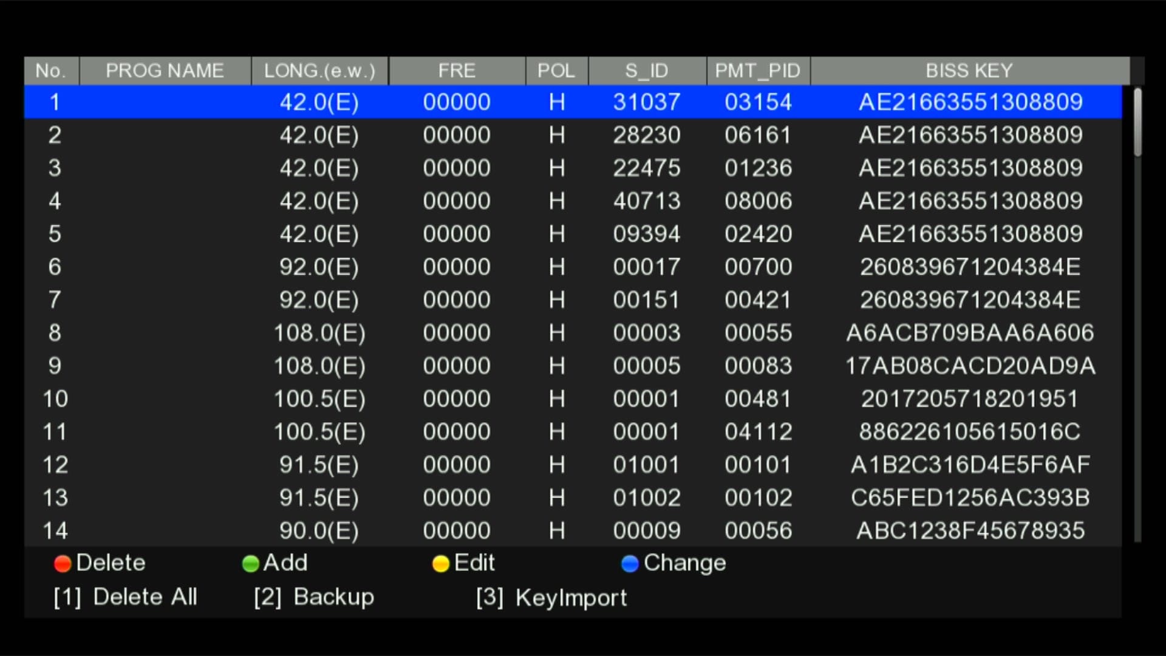Select row 14 with key ABC1238F45678935
Screen dimensions: 1166x656
(x=969, y=531)
